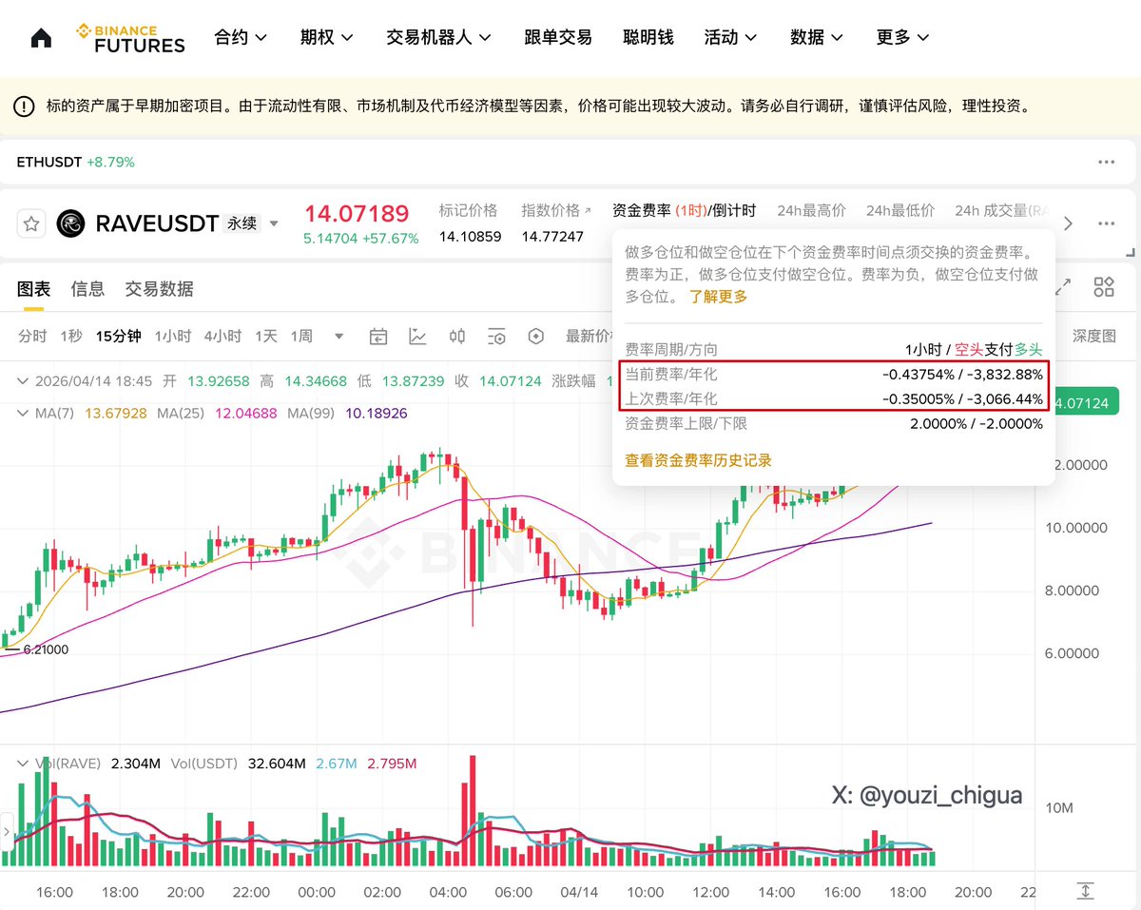Collapse the Vol(RAVE) indicator legend
1141x910 pixels.
coord(23,764)
